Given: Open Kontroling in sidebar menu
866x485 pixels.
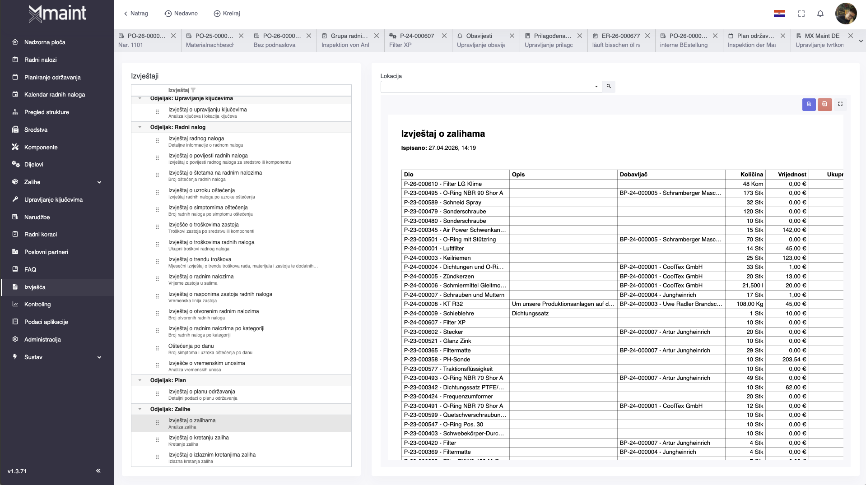Looking at the screenshot, I should 37,305.
